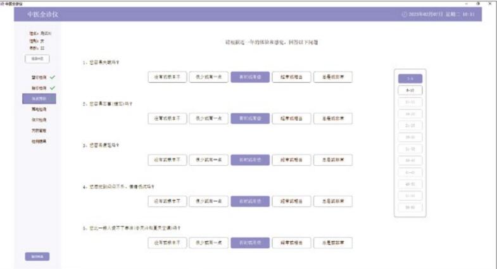497x269 pixels.
Task: Jump to question page 11-15
Action: point(410,102)
